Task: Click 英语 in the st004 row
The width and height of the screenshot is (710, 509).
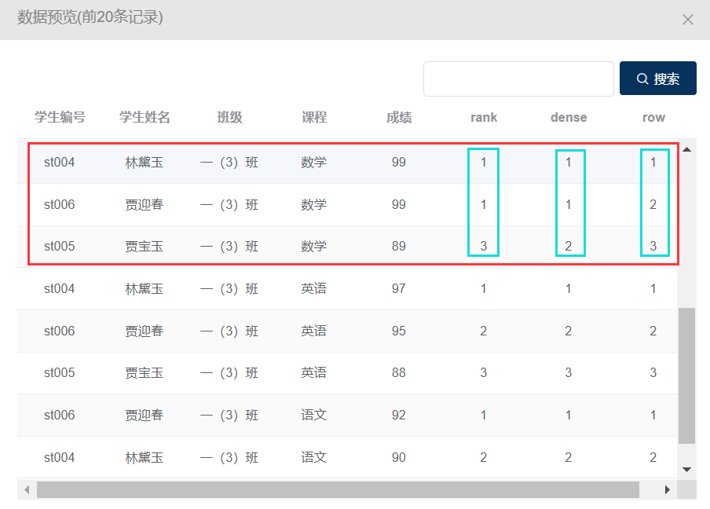Action: click(313, 288)
